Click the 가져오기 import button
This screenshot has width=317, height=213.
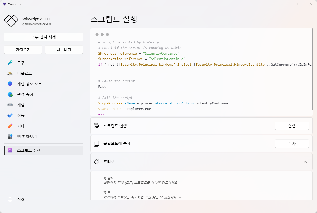(x=23, y=50)
